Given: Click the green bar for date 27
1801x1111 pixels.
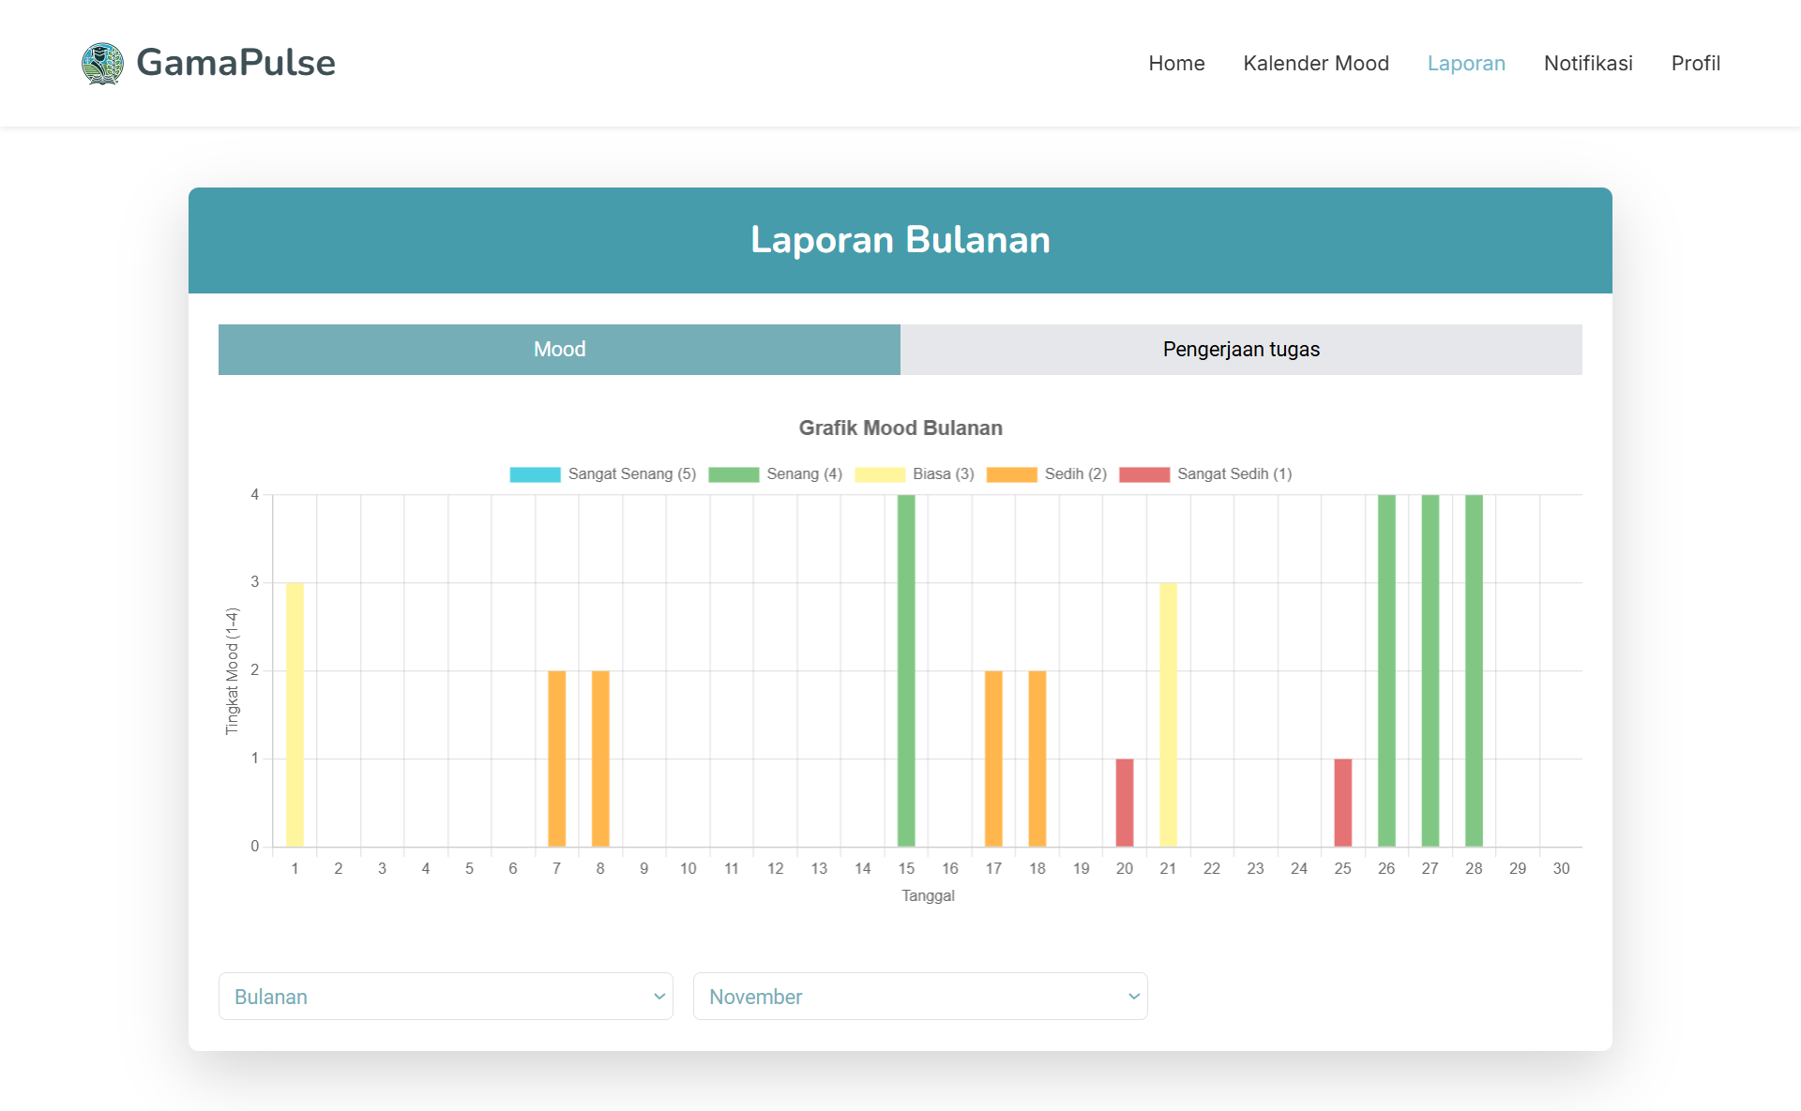Looking at the screenshot, I should coord(1430,670).
